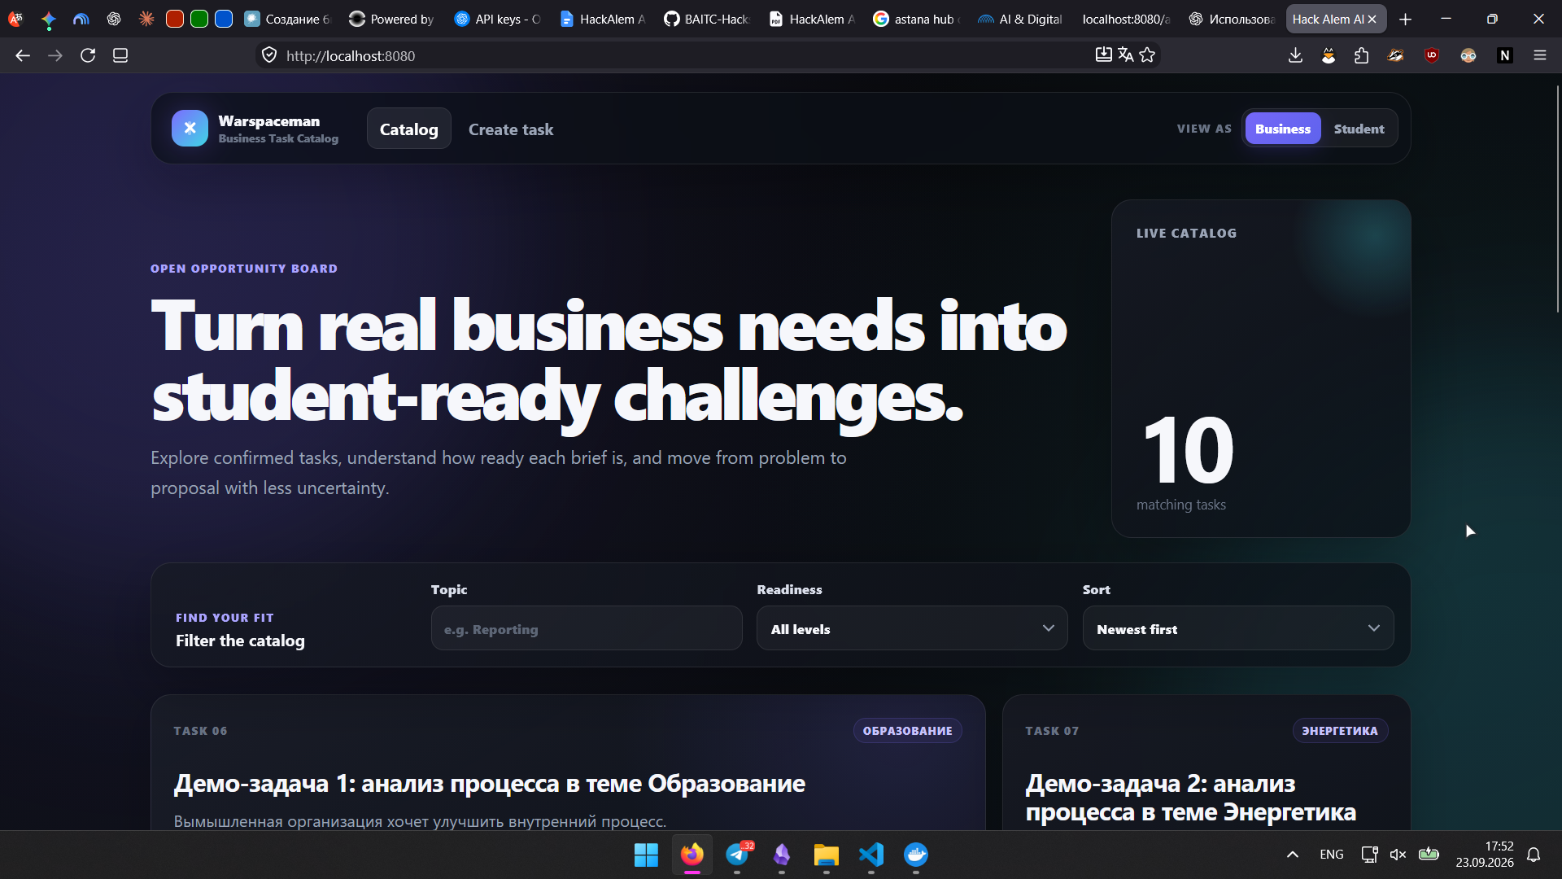Click the ЭНЕРГЕТИКА topic tag
The height and width of the screenshot is (879, 1562).
tap(1340, 731)
